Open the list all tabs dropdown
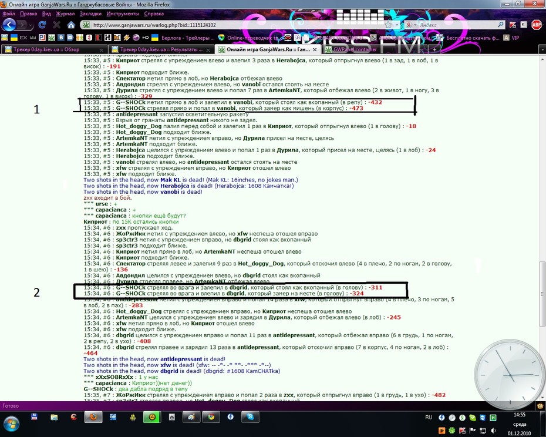The width and height of the screenshot is (546, 437). [542, 49]
